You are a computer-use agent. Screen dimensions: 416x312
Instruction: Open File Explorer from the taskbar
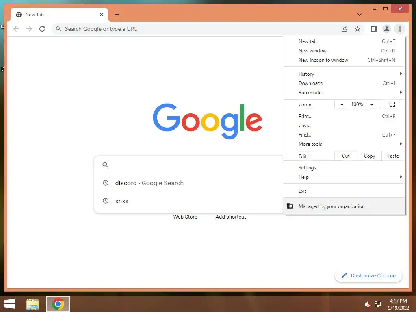pyautogui.click(x=33, y=304)
